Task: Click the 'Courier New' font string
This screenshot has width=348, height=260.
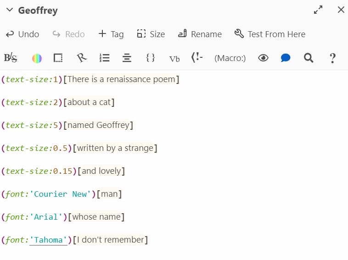Action: [60, 194]
